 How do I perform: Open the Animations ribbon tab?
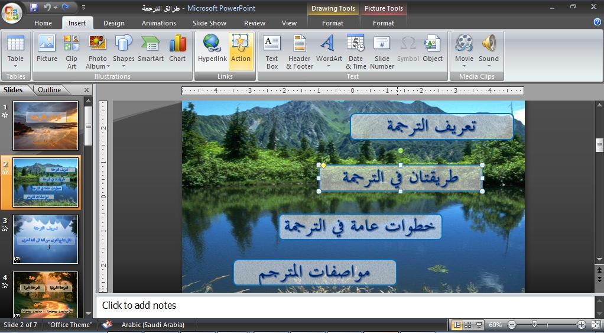[159, 23]
